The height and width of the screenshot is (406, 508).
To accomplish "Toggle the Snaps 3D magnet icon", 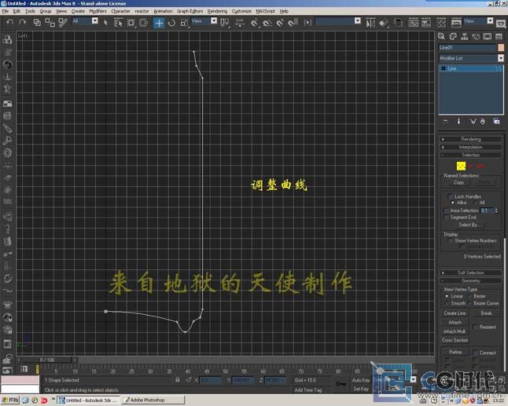I will [255, 22].
